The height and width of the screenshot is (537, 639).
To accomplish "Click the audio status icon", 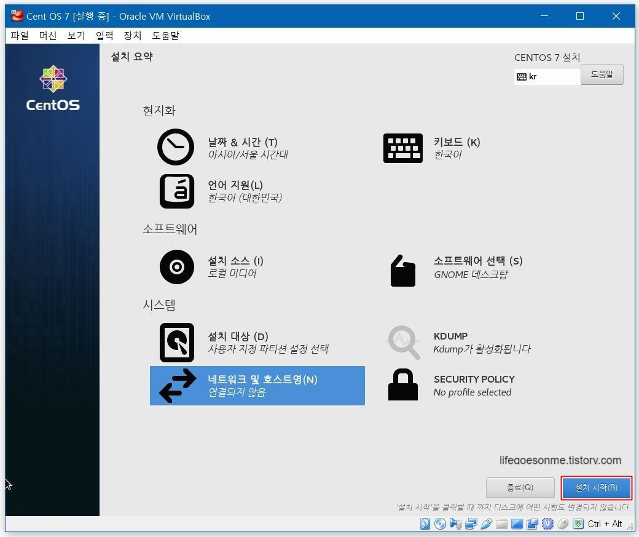I will 455,523.
